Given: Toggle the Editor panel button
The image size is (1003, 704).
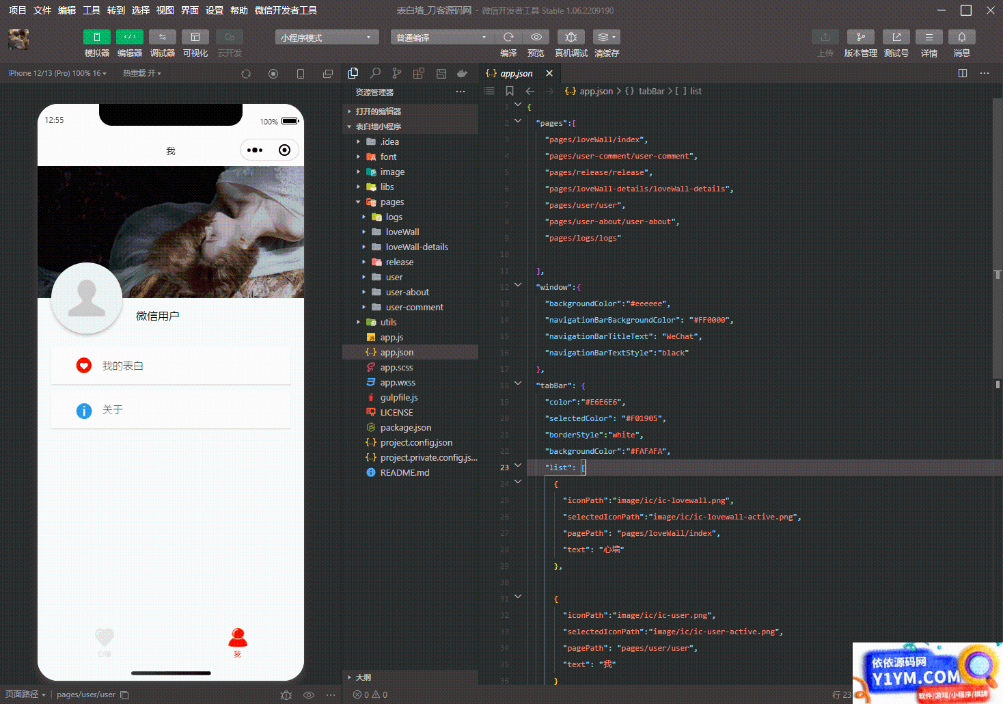Looking at the screenshot, I should point(129,37).
